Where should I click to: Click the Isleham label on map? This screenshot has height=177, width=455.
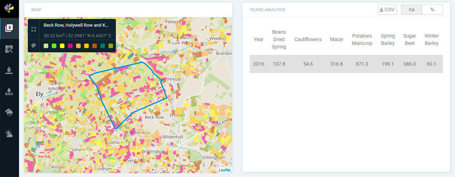click(x=115, y=143)
